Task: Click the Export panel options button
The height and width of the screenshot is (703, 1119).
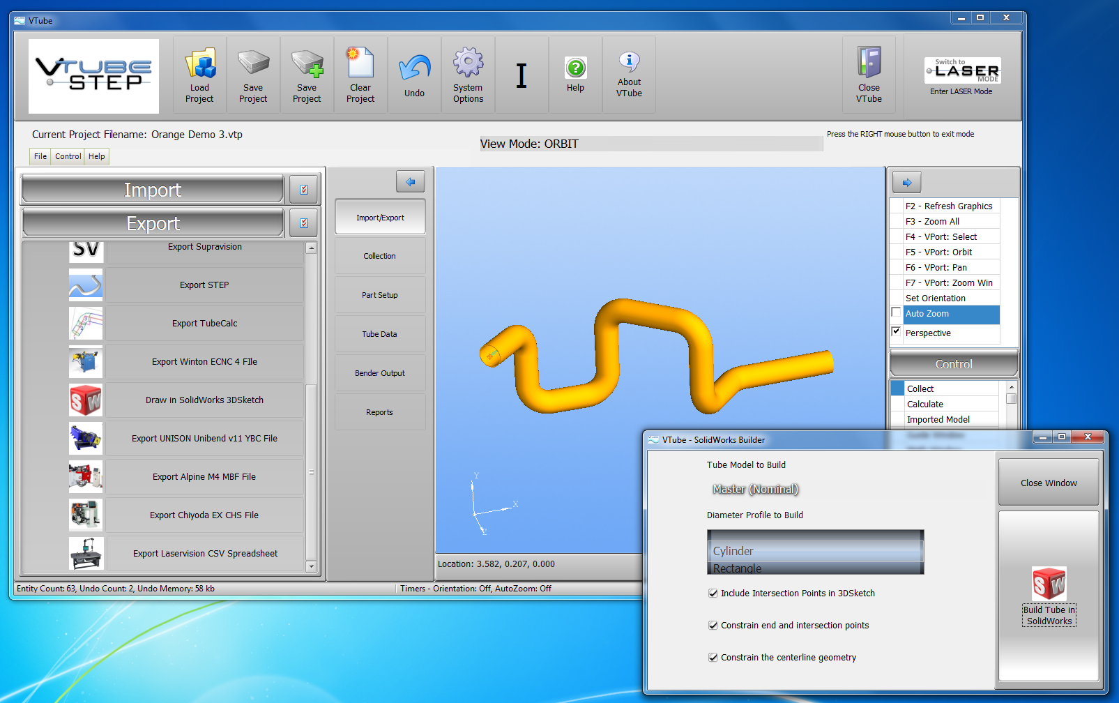Action: (x=304, y=223)
